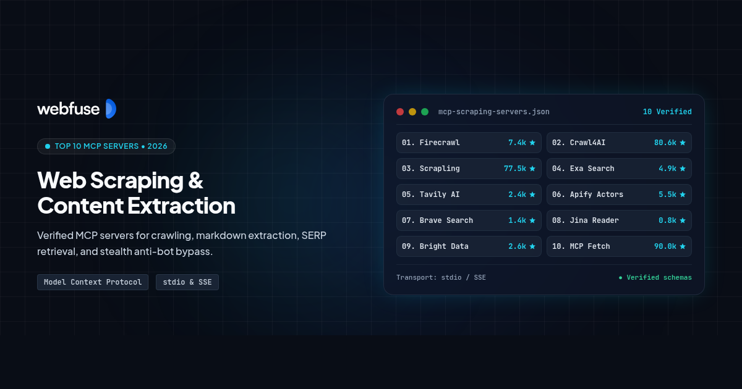Screen dimensions: 742x389
Task: Select the mcp-scraping-servers.json filename
Action: pos(494,112)
